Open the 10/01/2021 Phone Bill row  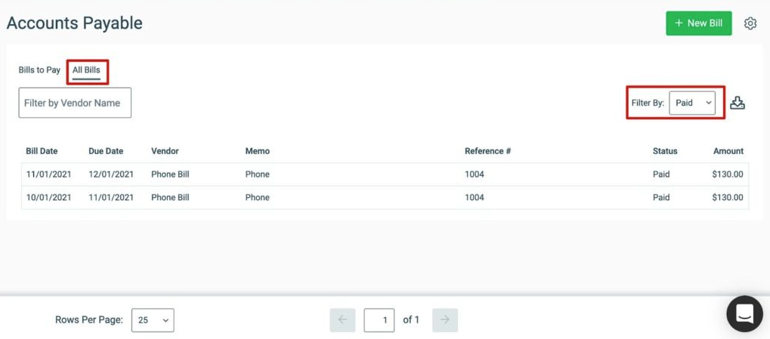pos(385,197)
